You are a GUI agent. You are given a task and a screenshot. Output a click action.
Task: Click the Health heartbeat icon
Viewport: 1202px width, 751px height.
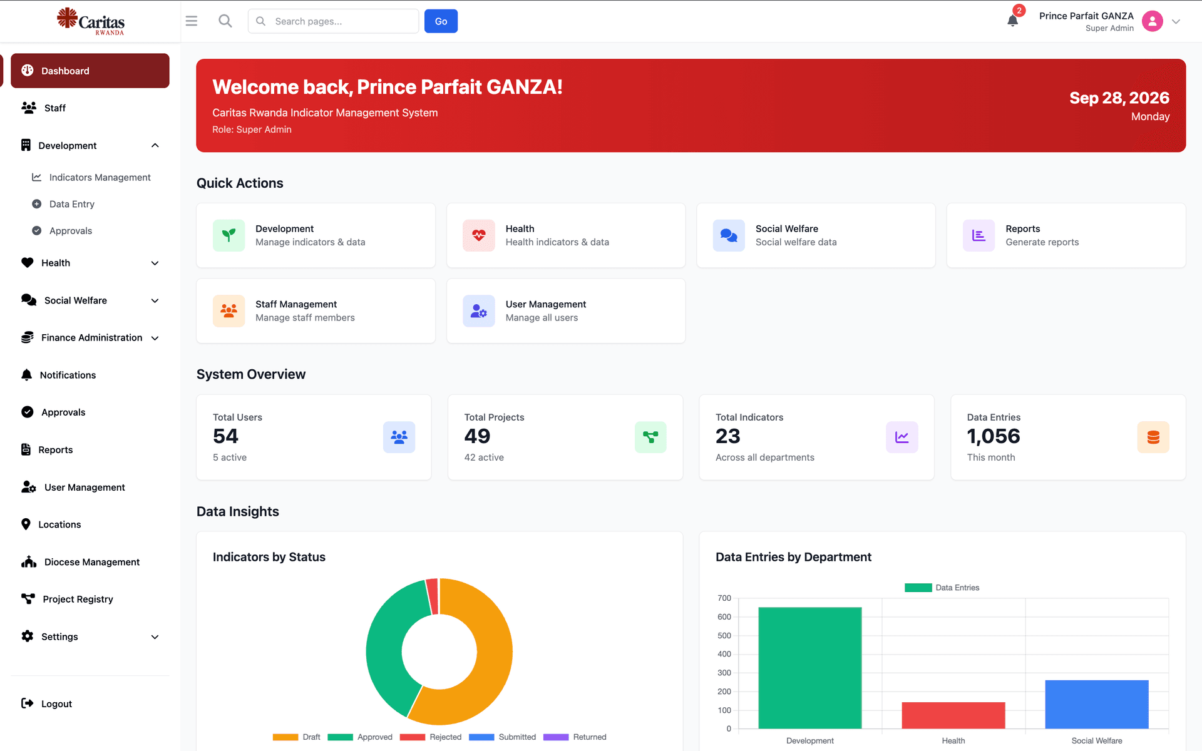click(479, 235)
